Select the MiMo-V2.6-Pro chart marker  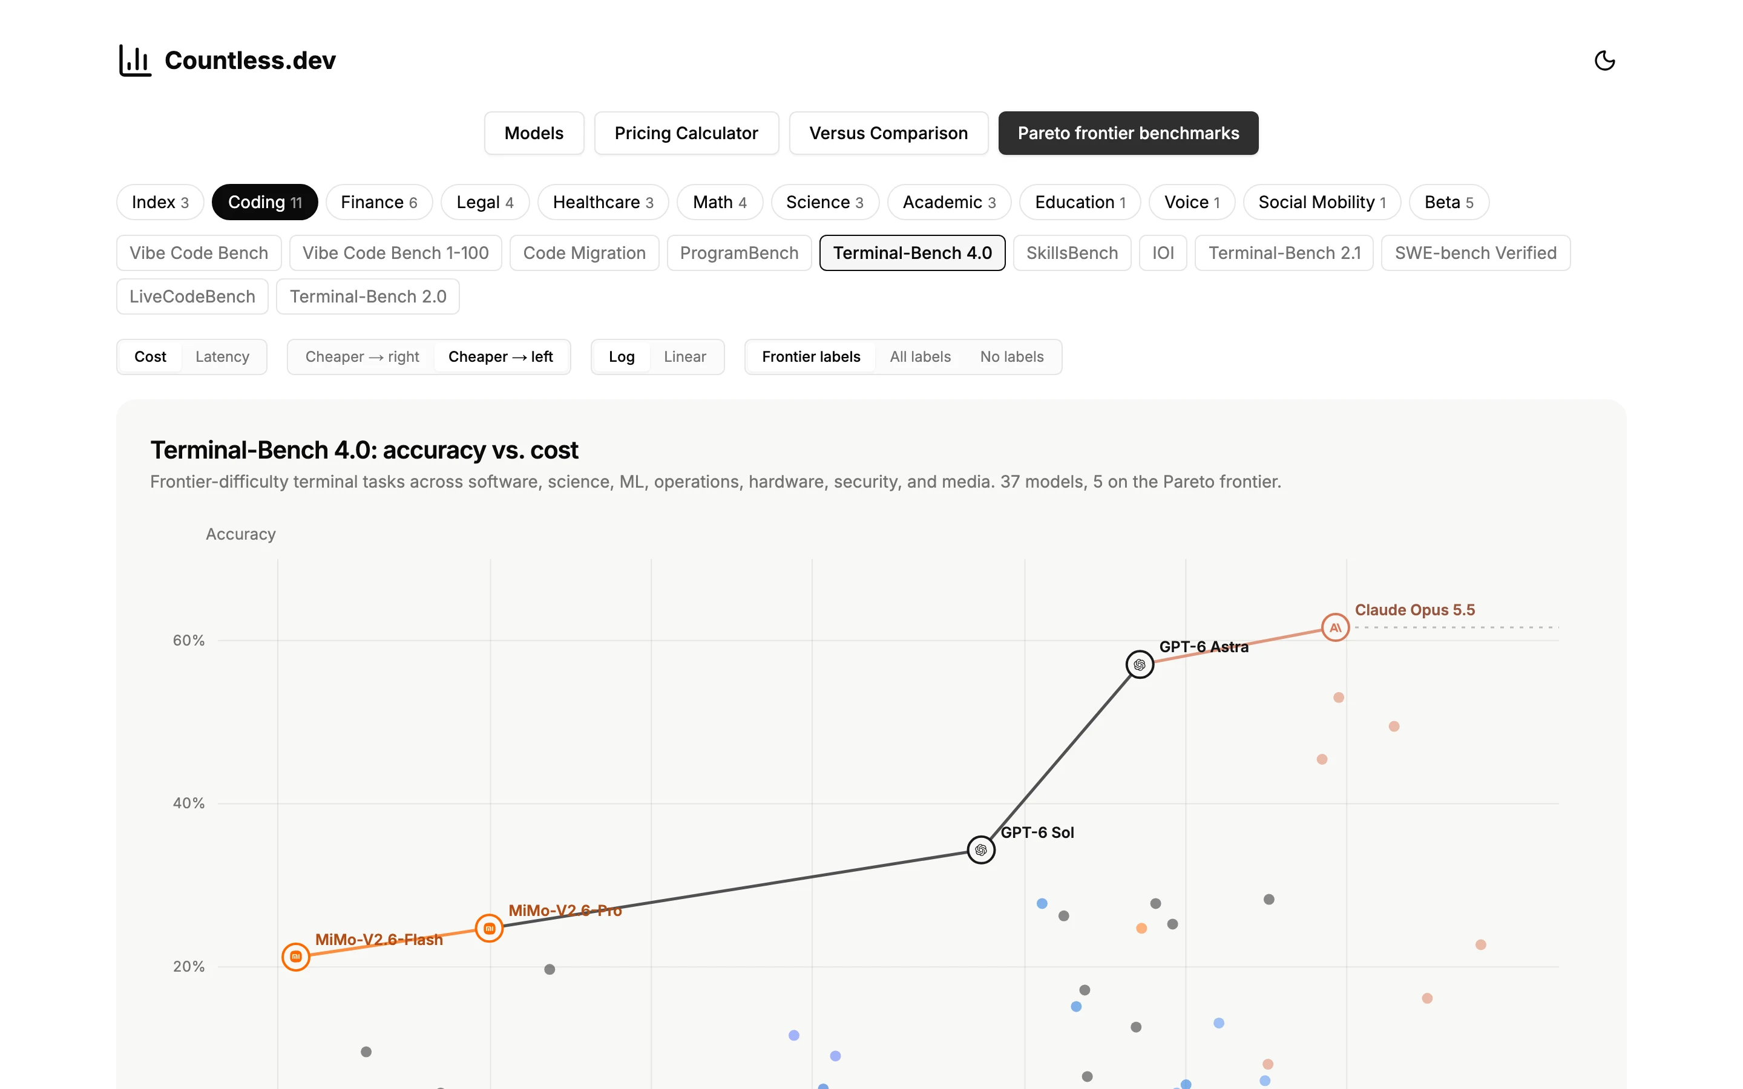pos(489,929)
